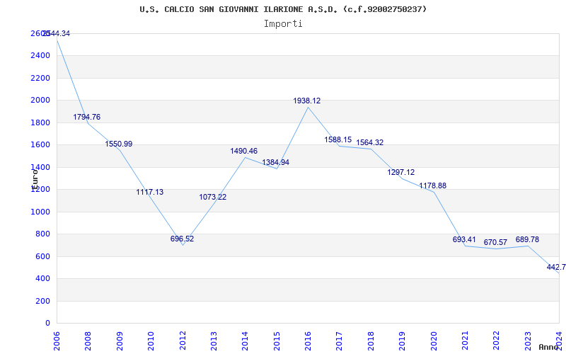
Task: Click the 2016 x-axis year label
Action: [x=308, y=341]
